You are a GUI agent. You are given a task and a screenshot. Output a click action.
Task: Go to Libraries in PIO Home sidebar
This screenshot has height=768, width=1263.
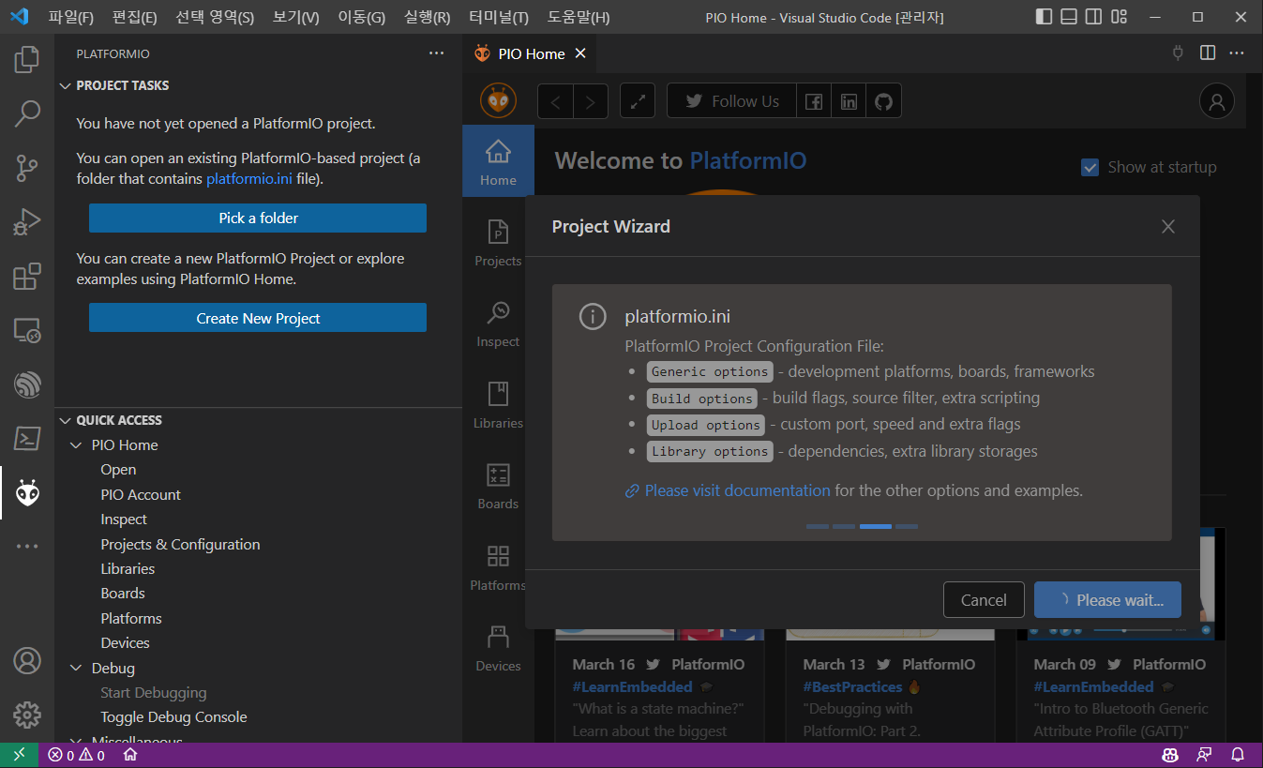[x=498, y=406]
